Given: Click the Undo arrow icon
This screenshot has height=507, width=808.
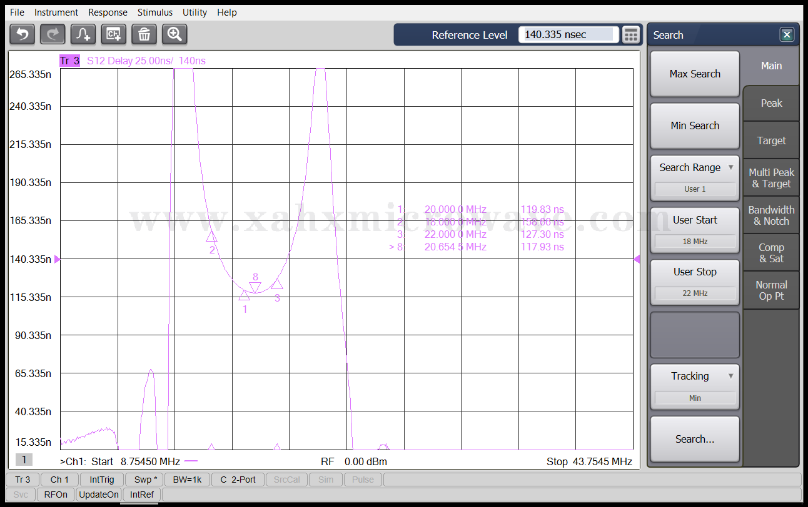Looking at the screenshot, I should tap(23, 34).
